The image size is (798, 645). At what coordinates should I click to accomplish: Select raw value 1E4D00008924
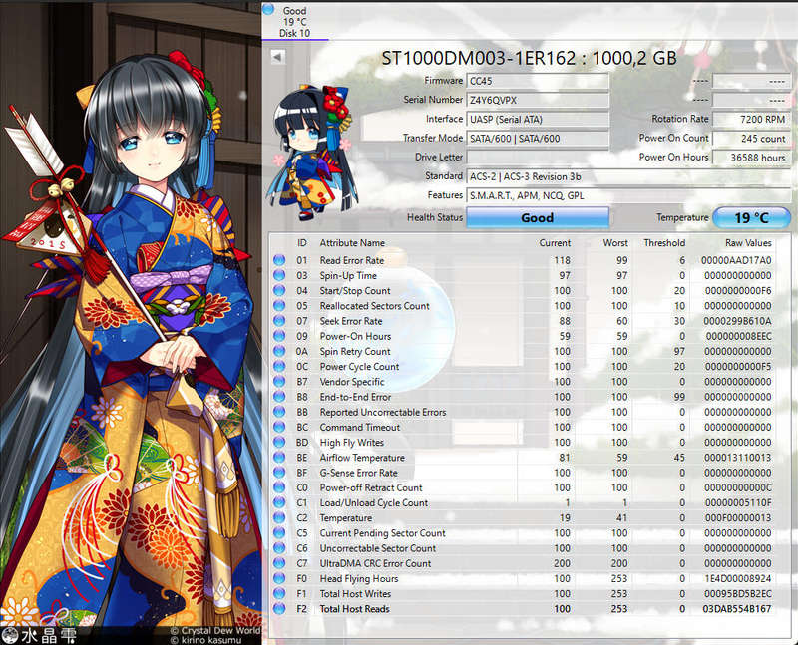[x=738, y=579]
